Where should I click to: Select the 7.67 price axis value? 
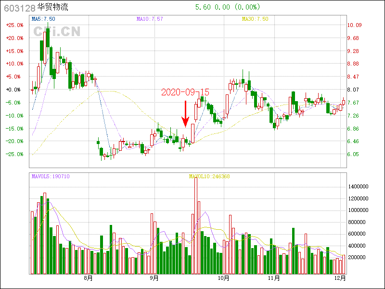353,103
